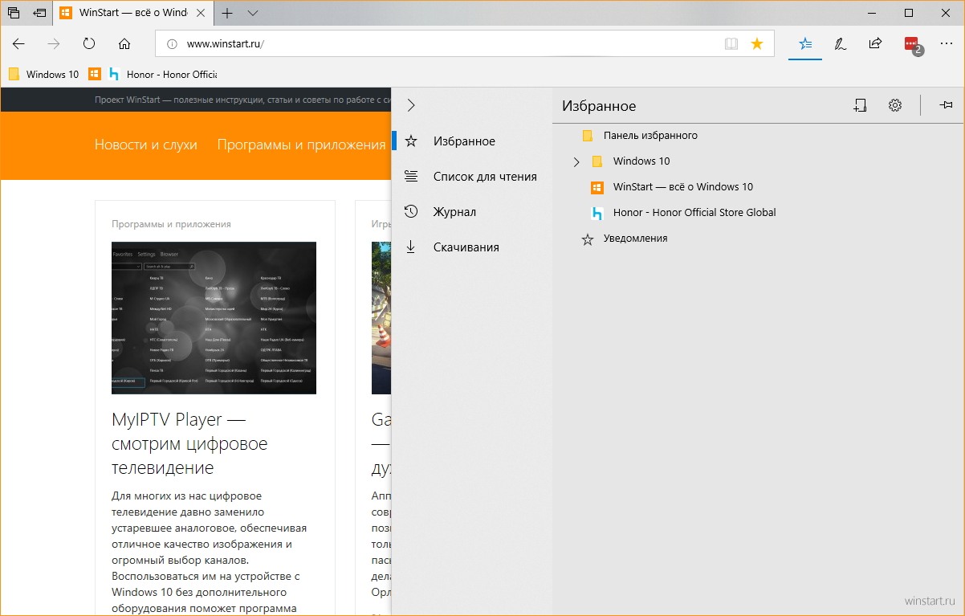Expand the Windows 10 folder in the tree
This screenshot has height=616, width=965.
click(576, 161)
